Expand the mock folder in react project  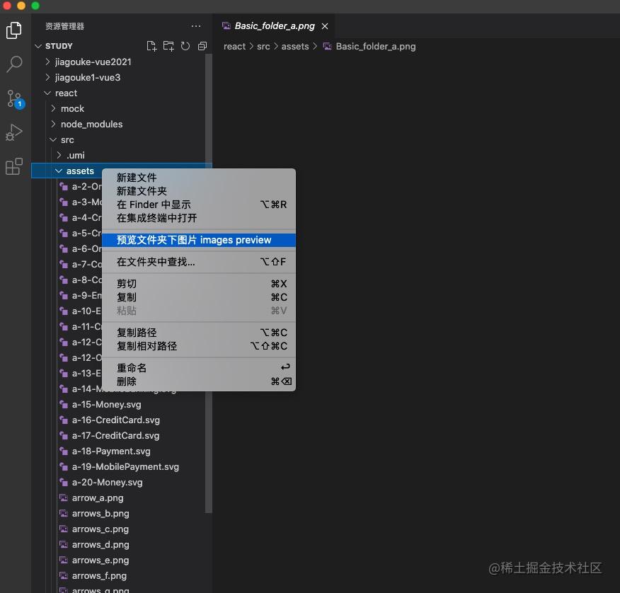click(x=74, y=108)
